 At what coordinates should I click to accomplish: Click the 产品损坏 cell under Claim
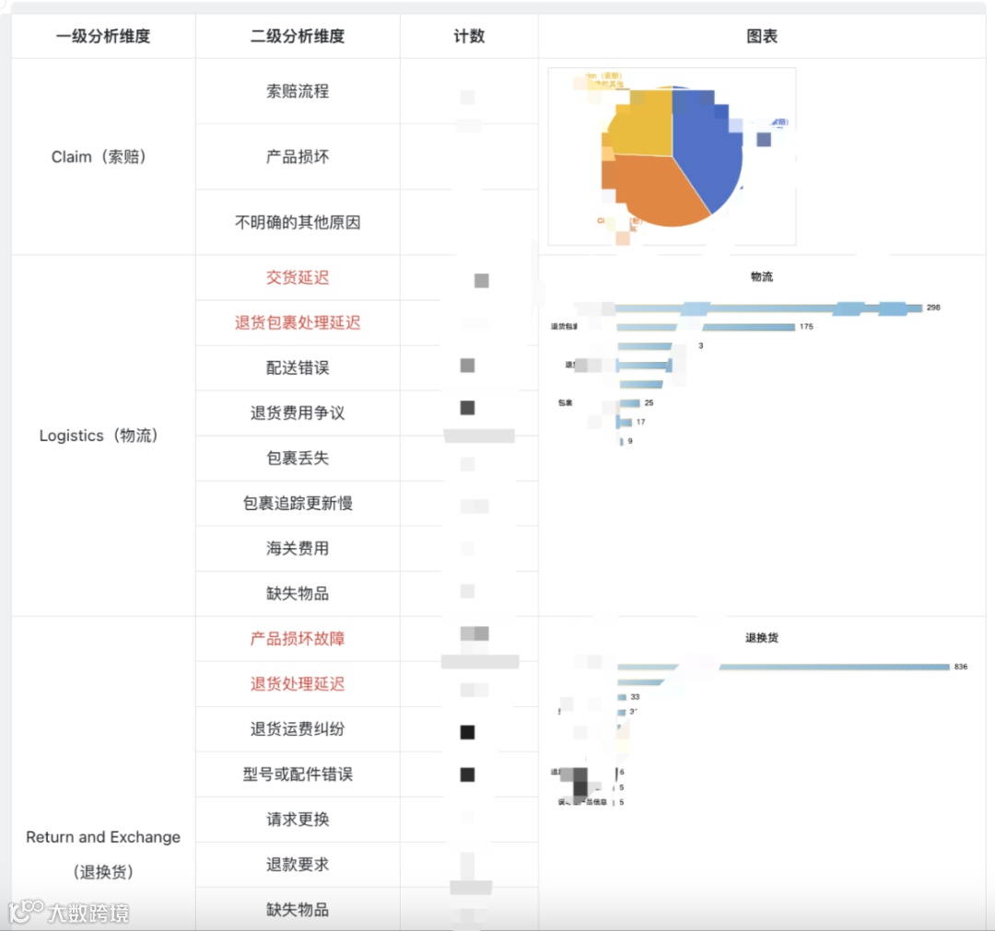[x=298, y=157]
